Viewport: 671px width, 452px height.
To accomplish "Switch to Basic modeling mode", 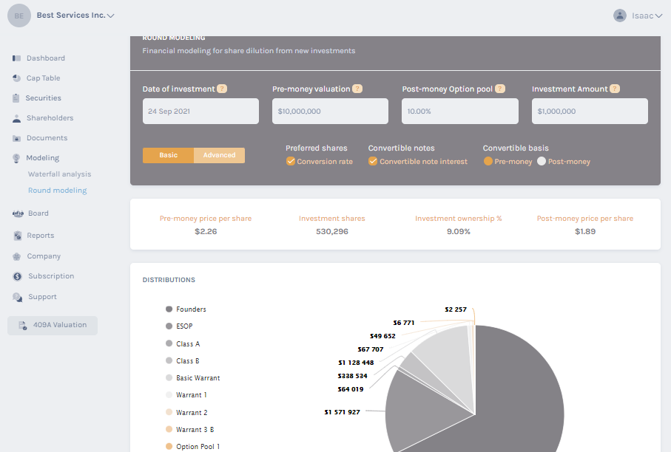I will click(x=168, y=156).
